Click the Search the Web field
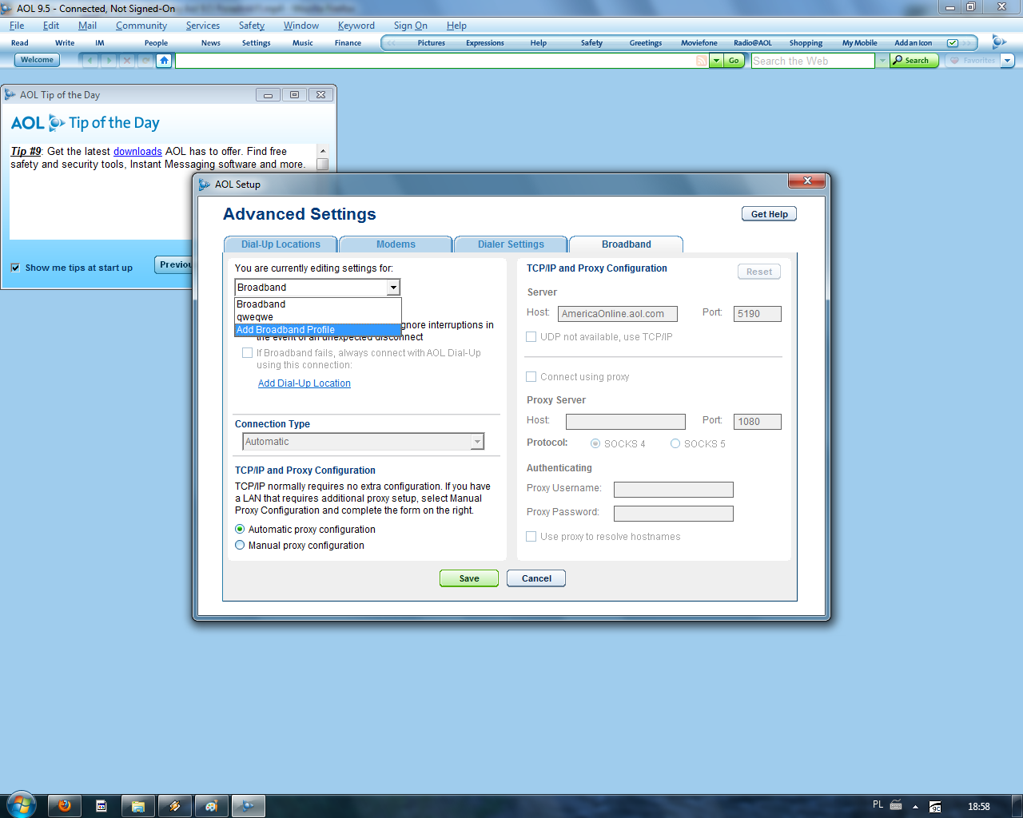This screenshot has width=1023, height=818. 813,61
